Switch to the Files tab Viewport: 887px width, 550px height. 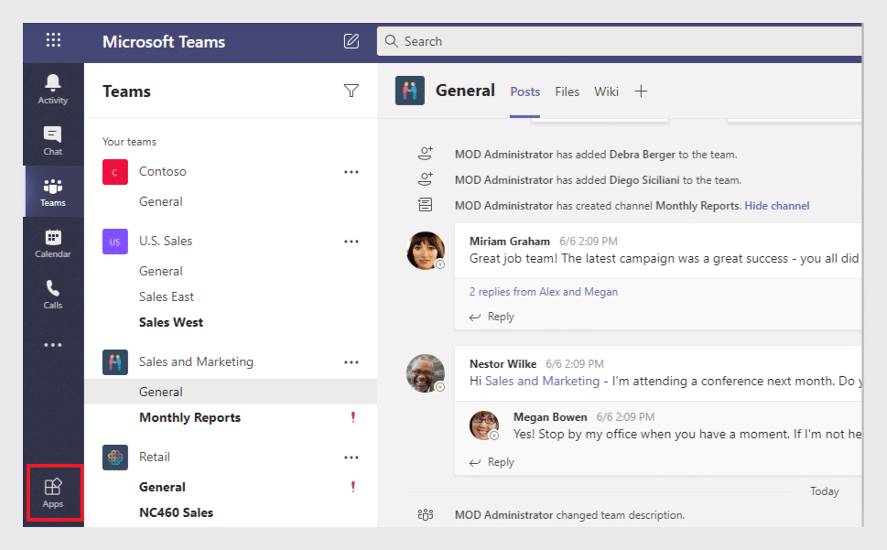567,92
